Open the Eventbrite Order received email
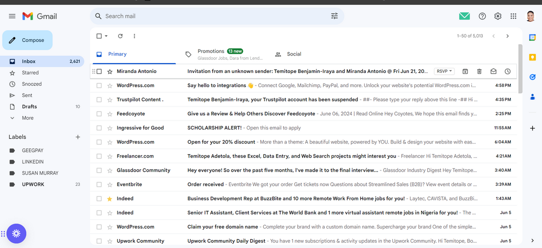 (x=304, y=184)
